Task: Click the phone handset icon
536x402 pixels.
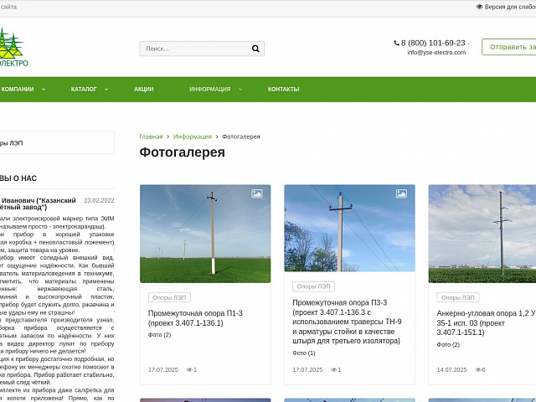Action: (396, 43)
